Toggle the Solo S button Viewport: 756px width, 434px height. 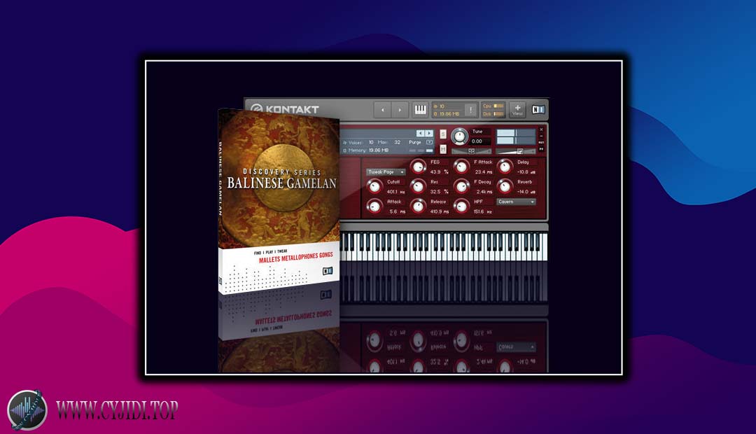click(x=443, y=134)
